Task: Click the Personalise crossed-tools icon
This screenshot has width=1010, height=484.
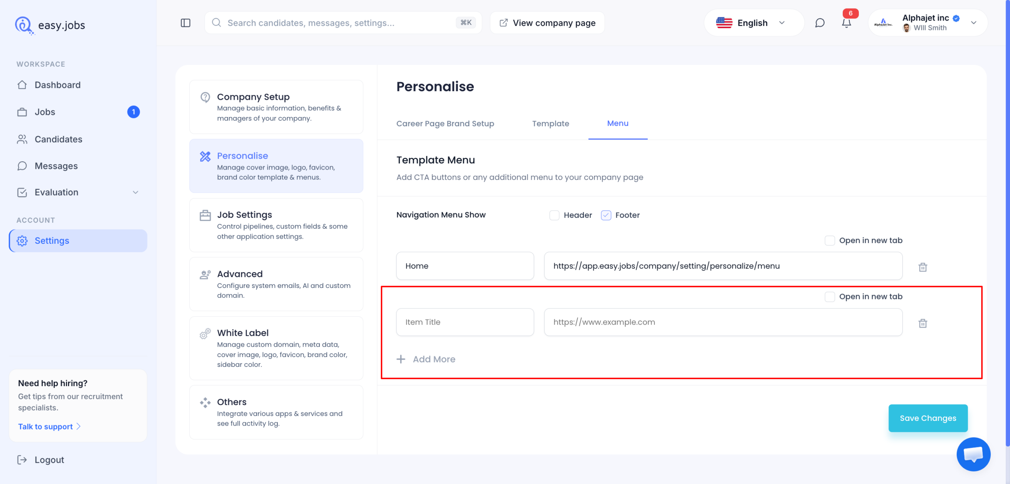Action: coord(205,157)
